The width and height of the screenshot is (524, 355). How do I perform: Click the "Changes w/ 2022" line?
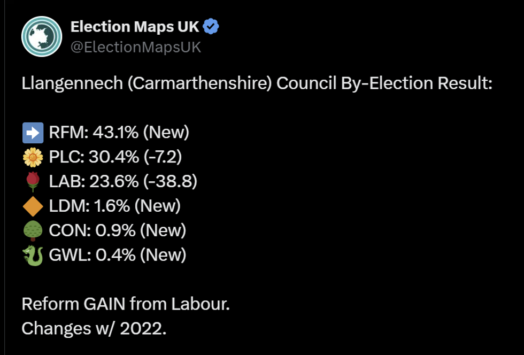pyautogui.click(x=94, y=328)
